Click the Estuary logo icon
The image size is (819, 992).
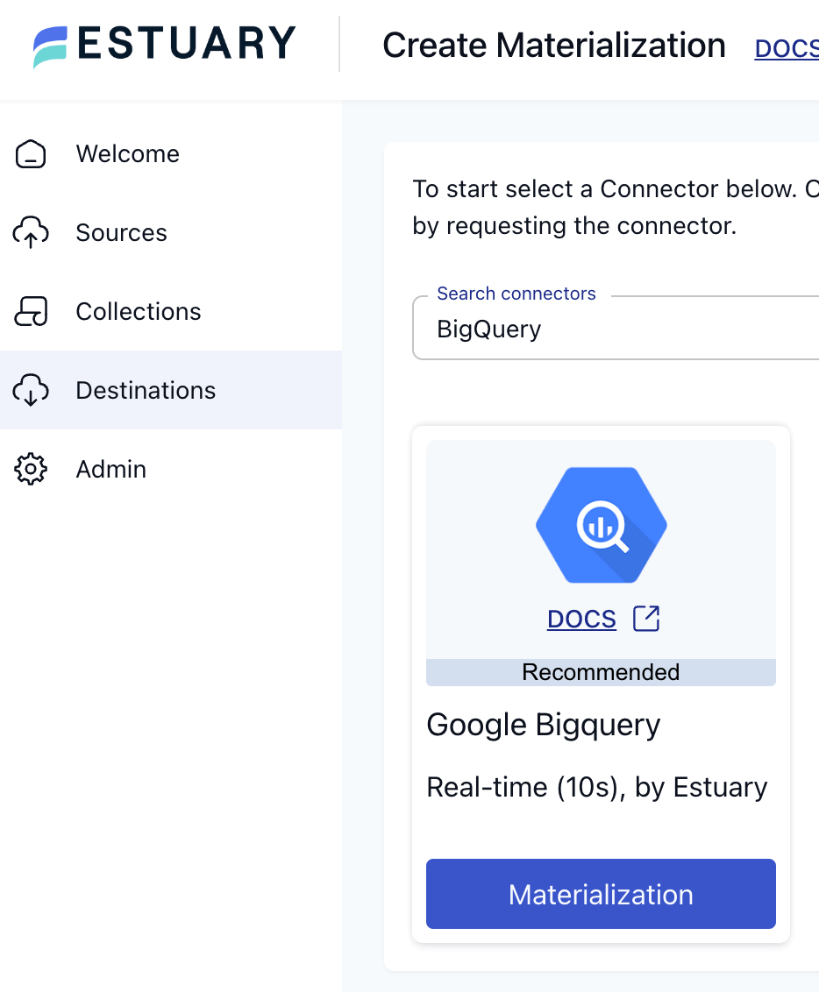click(x=50, y=44)
